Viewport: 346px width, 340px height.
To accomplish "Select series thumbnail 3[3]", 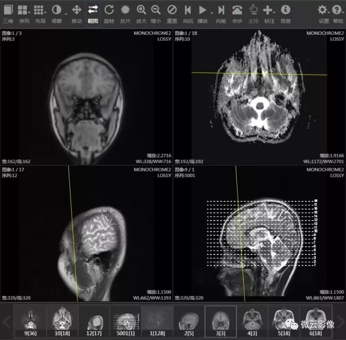I will tap(221, 321).
